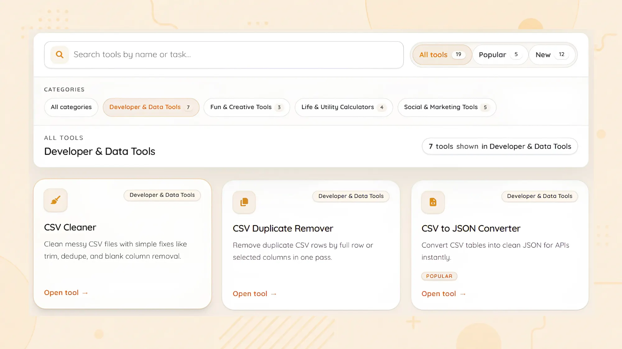
Task: Click the '7 tools shown' status pill
Action: 500,146
